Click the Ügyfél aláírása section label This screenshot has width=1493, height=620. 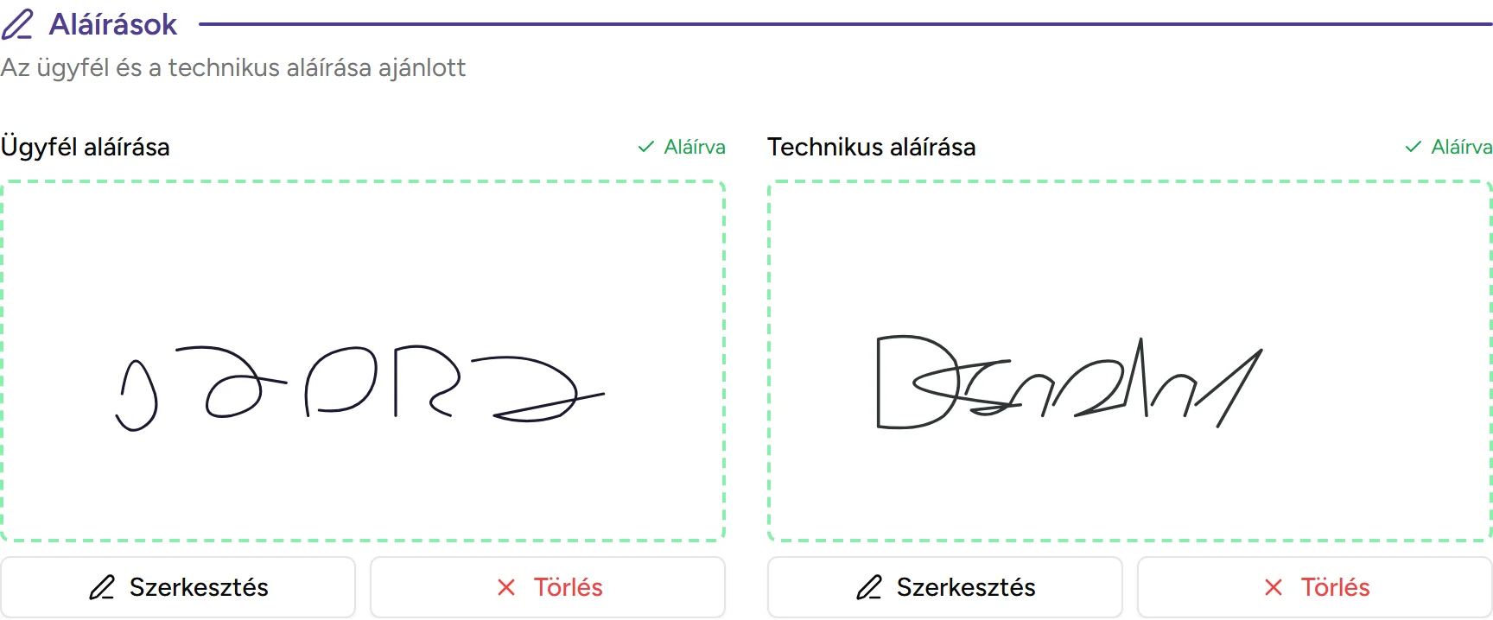pyautogui.click(x=86, y=147)
